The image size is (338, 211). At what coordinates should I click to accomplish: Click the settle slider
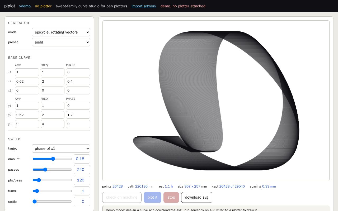[x=52, y=202]
